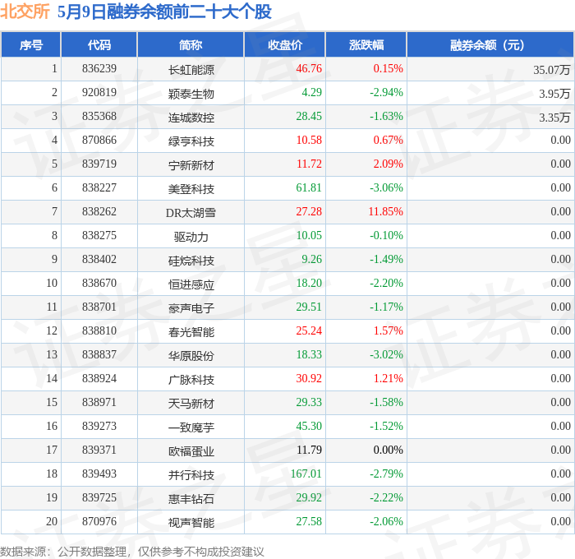Viewport: 575px width, 559px height.
Task: Select the 一致魔芋 name cell
Action: 191,427
